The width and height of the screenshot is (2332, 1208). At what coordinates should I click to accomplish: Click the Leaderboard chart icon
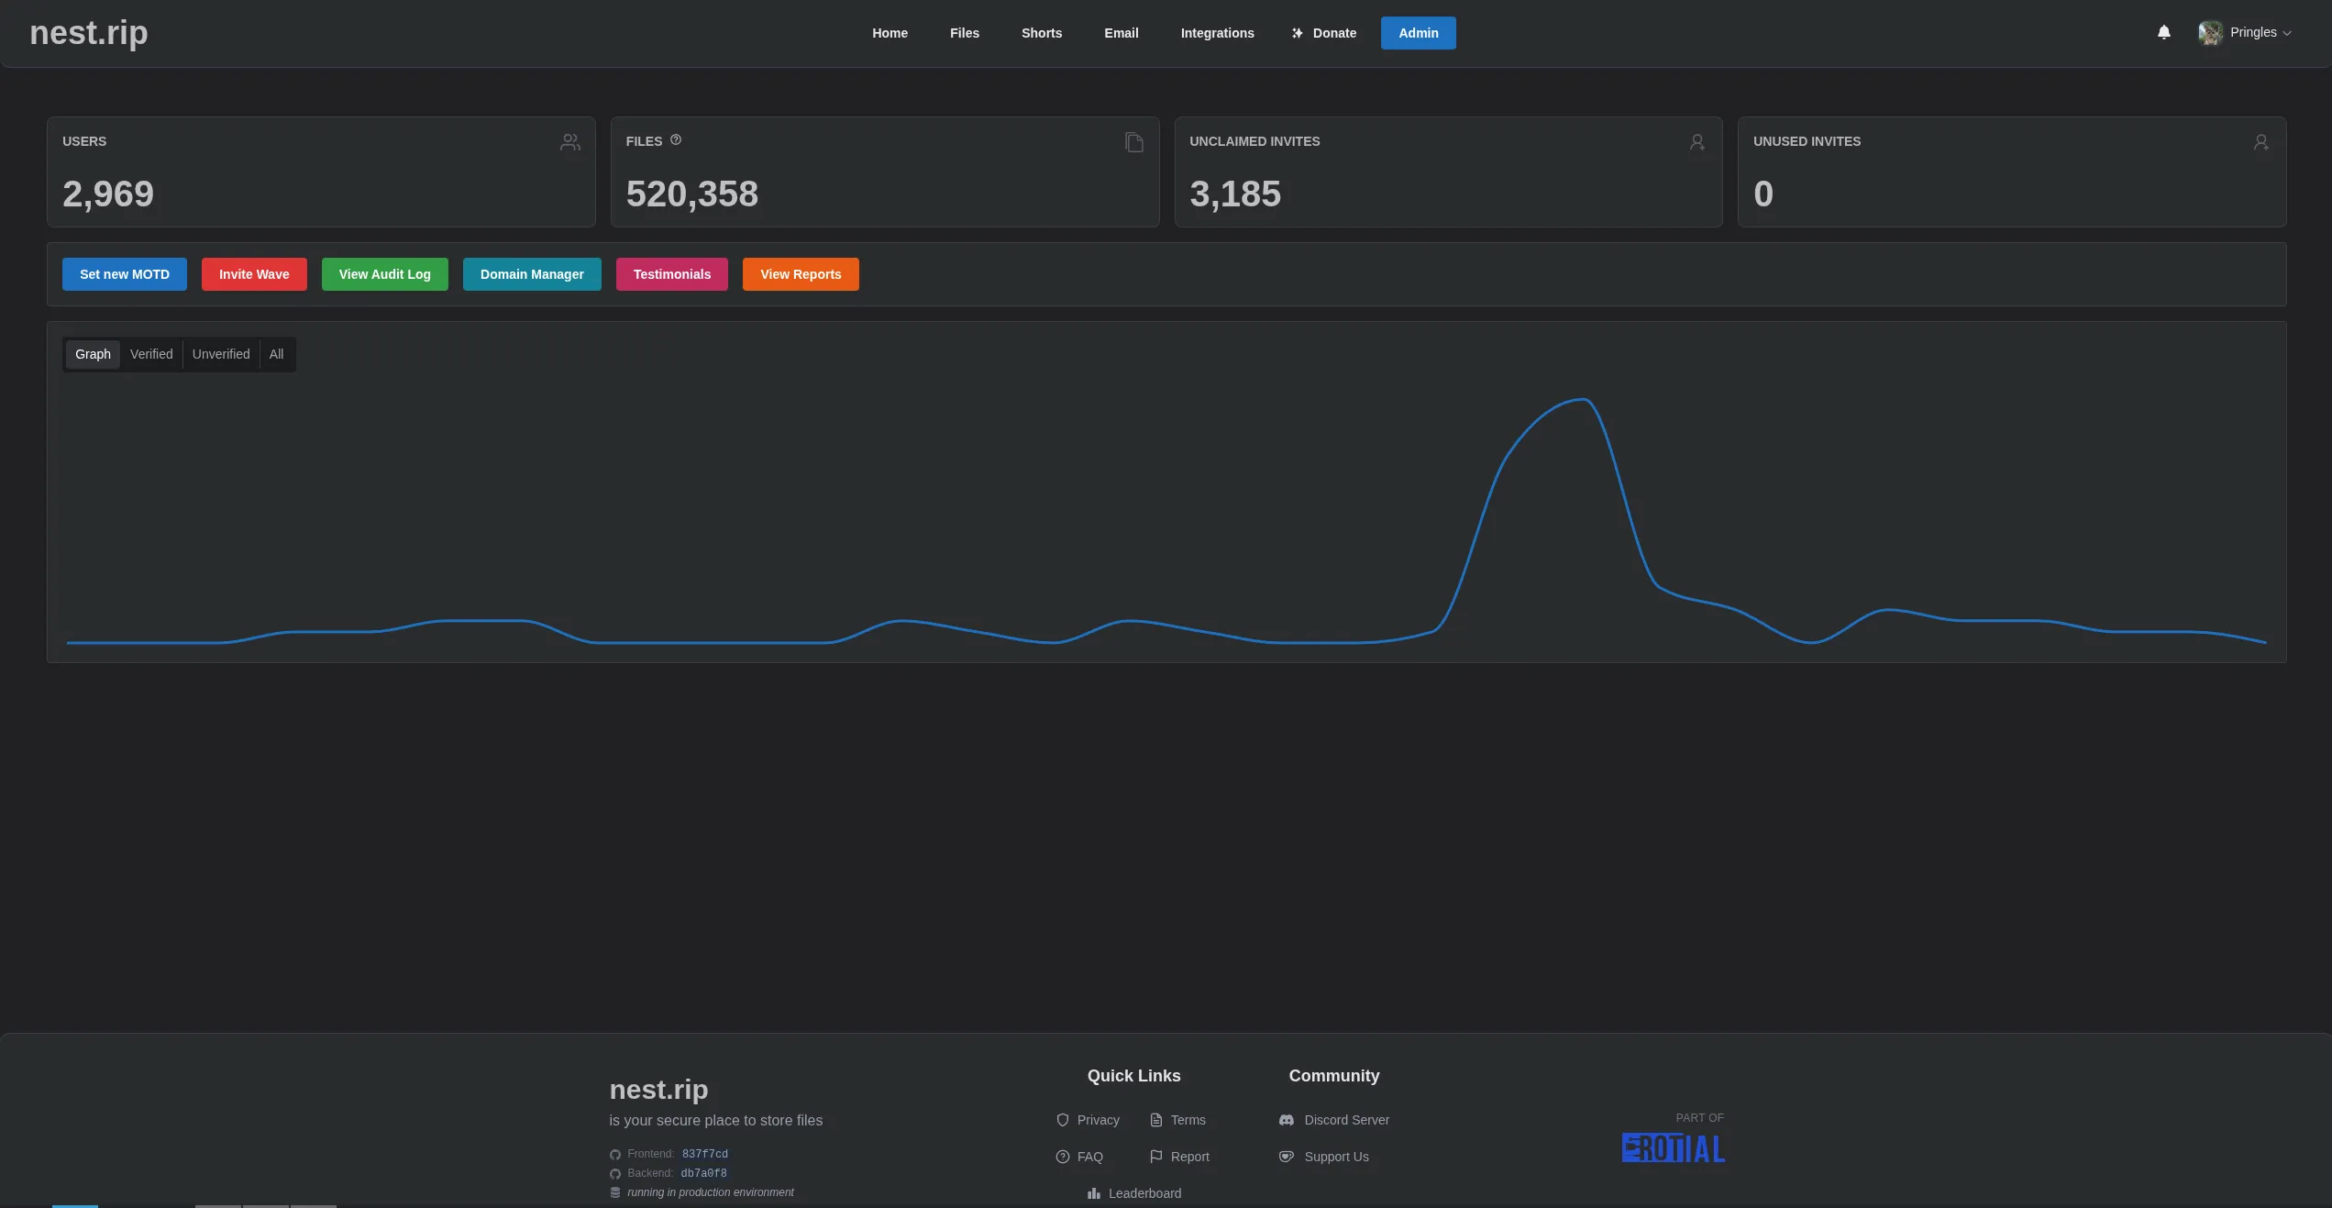click(x=1095, y=1193)
